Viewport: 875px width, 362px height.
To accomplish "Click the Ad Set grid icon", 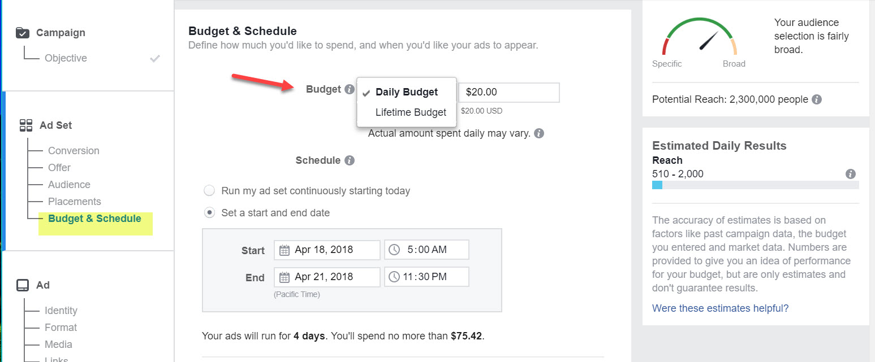I will click(25, 125).
